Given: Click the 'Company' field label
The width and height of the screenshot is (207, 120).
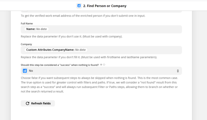Looking at the screenshot, I should pyautogui.click(x=26, y=44).
